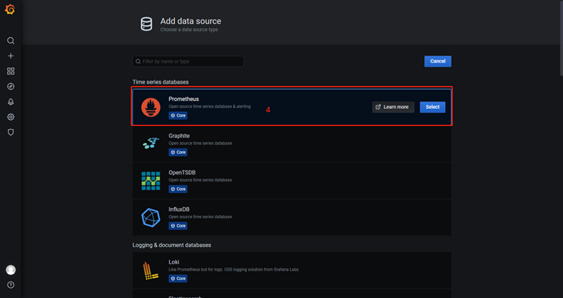
Task: Click the Time series databases heading
Action: (x=161, y=82)
